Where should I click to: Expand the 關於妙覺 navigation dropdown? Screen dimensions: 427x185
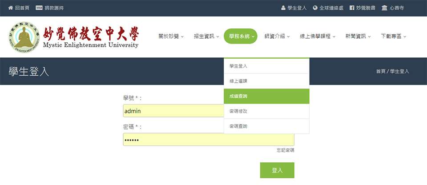[171, 36]
